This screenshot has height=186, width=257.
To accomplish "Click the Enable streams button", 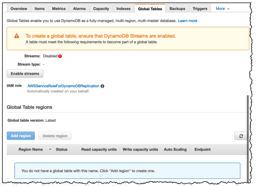I will (25, 74).
